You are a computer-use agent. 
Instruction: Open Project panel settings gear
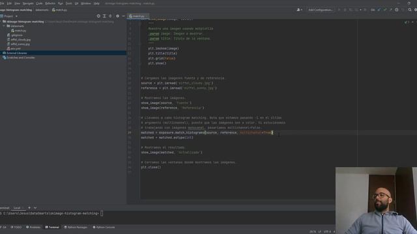[x=117, y=16]
